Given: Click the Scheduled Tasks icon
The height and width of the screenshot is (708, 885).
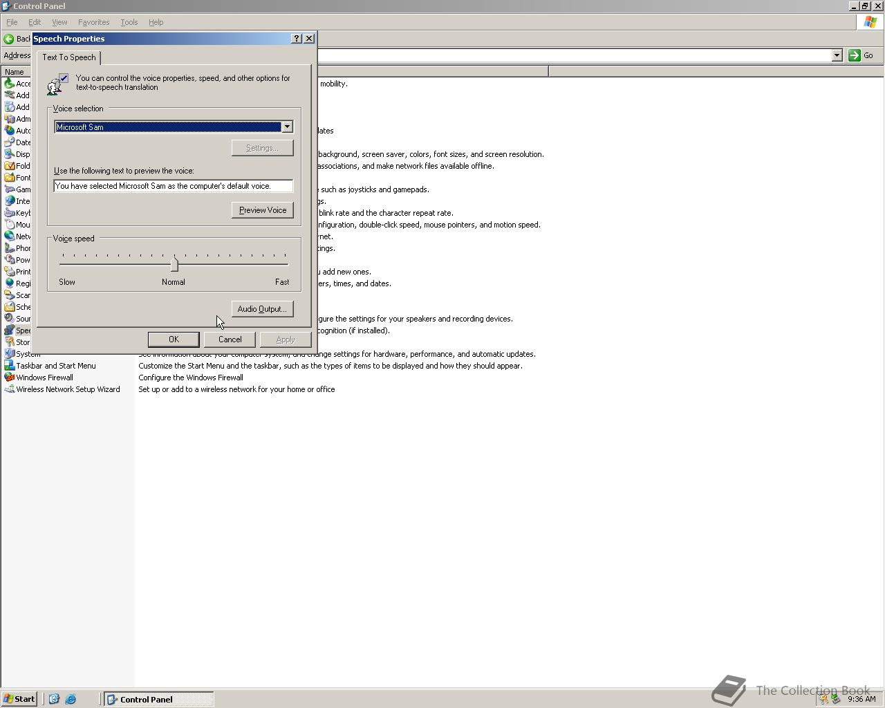Looking at the screenshot, I should tap(10, 307).
